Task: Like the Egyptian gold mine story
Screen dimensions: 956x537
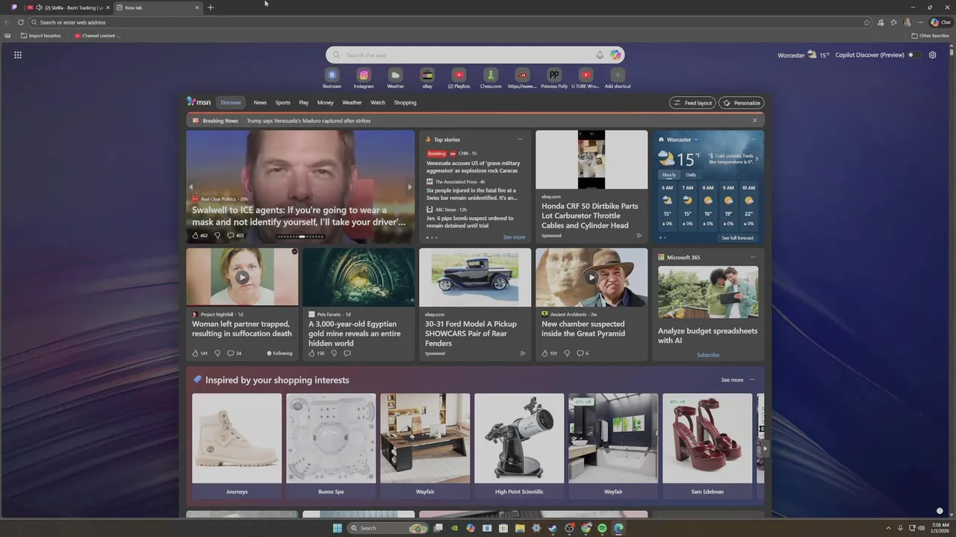Action: [x=312, y=354]
